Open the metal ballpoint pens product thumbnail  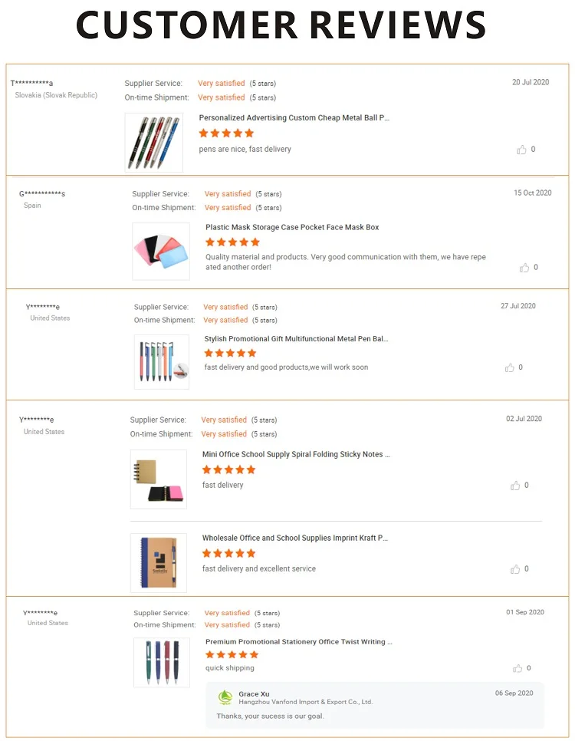[x=154, y=143]
